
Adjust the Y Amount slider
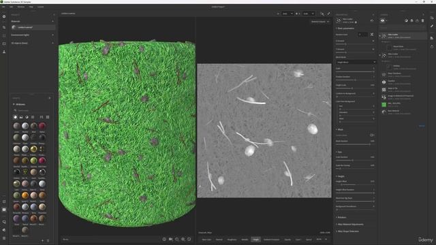pyautogui.click(x=355, y=52)
